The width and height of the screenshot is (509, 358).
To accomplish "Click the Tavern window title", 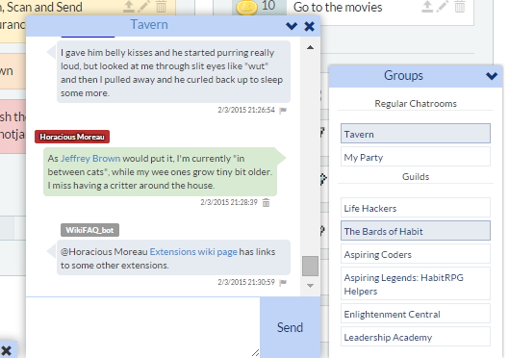I will pyautogui.click(x=149, y=25).
